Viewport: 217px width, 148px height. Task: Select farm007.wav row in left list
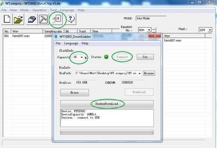point(27,36)
